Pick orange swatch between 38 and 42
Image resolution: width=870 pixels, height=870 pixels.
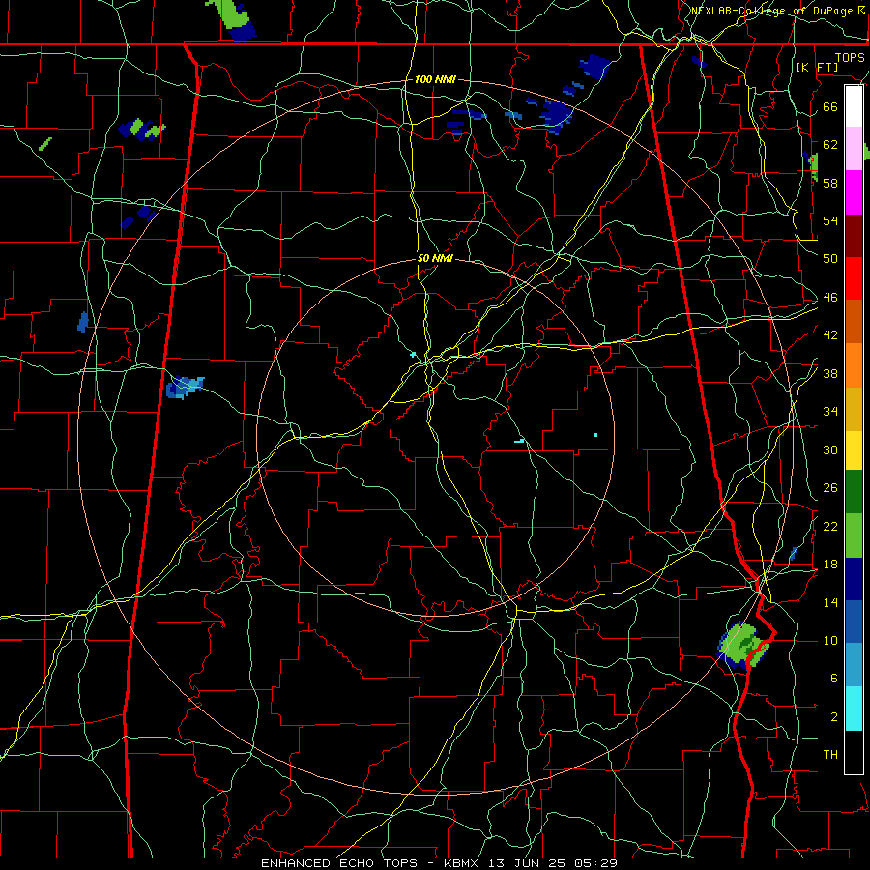854,365
